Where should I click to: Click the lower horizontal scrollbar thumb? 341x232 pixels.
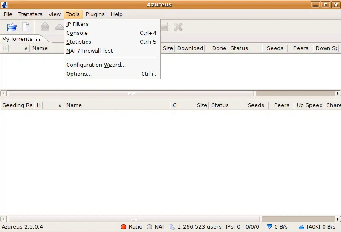click(x=134, y=219)
